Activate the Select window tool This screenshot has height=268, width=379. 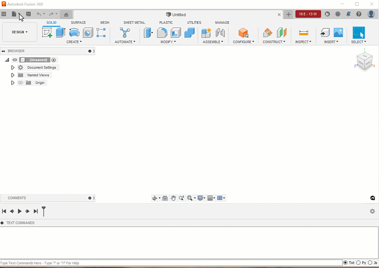(359, 32)
